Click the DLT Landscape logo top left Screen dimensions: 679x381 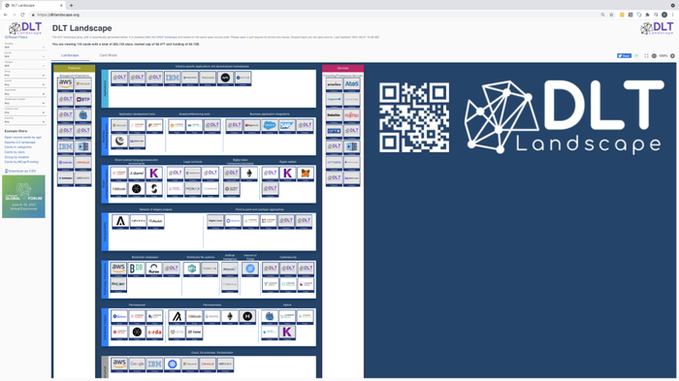pyautogui.click(x=25, y=28)
